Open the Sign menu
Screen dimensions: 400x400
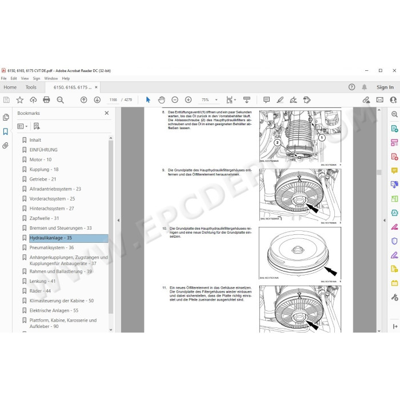point(37,79)
